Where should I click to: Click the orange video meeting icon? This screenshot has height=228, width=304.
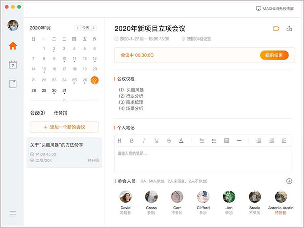(276, 29)
